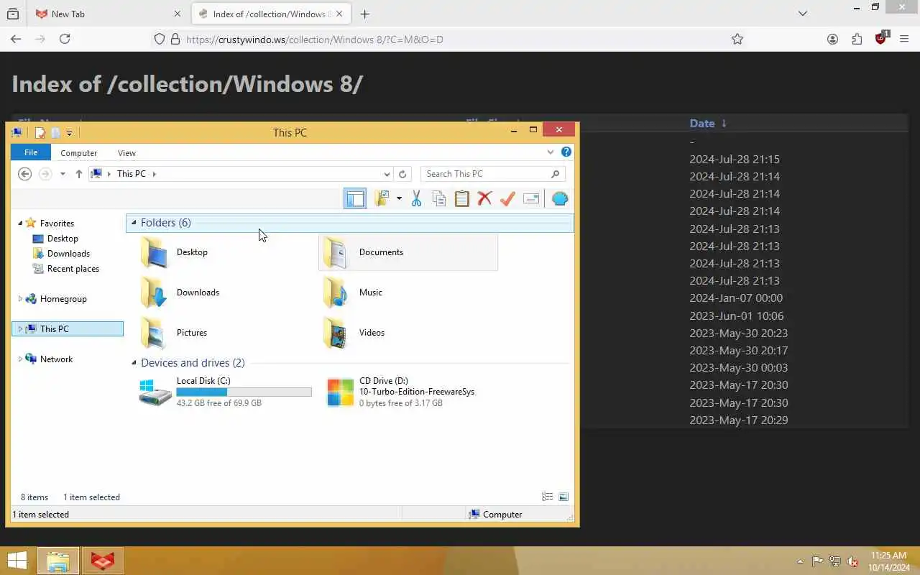Viewport: 920px width, 575px height.
Task: Open Customize Quick Access Toolbar dropdown
Action: [69, 132]
